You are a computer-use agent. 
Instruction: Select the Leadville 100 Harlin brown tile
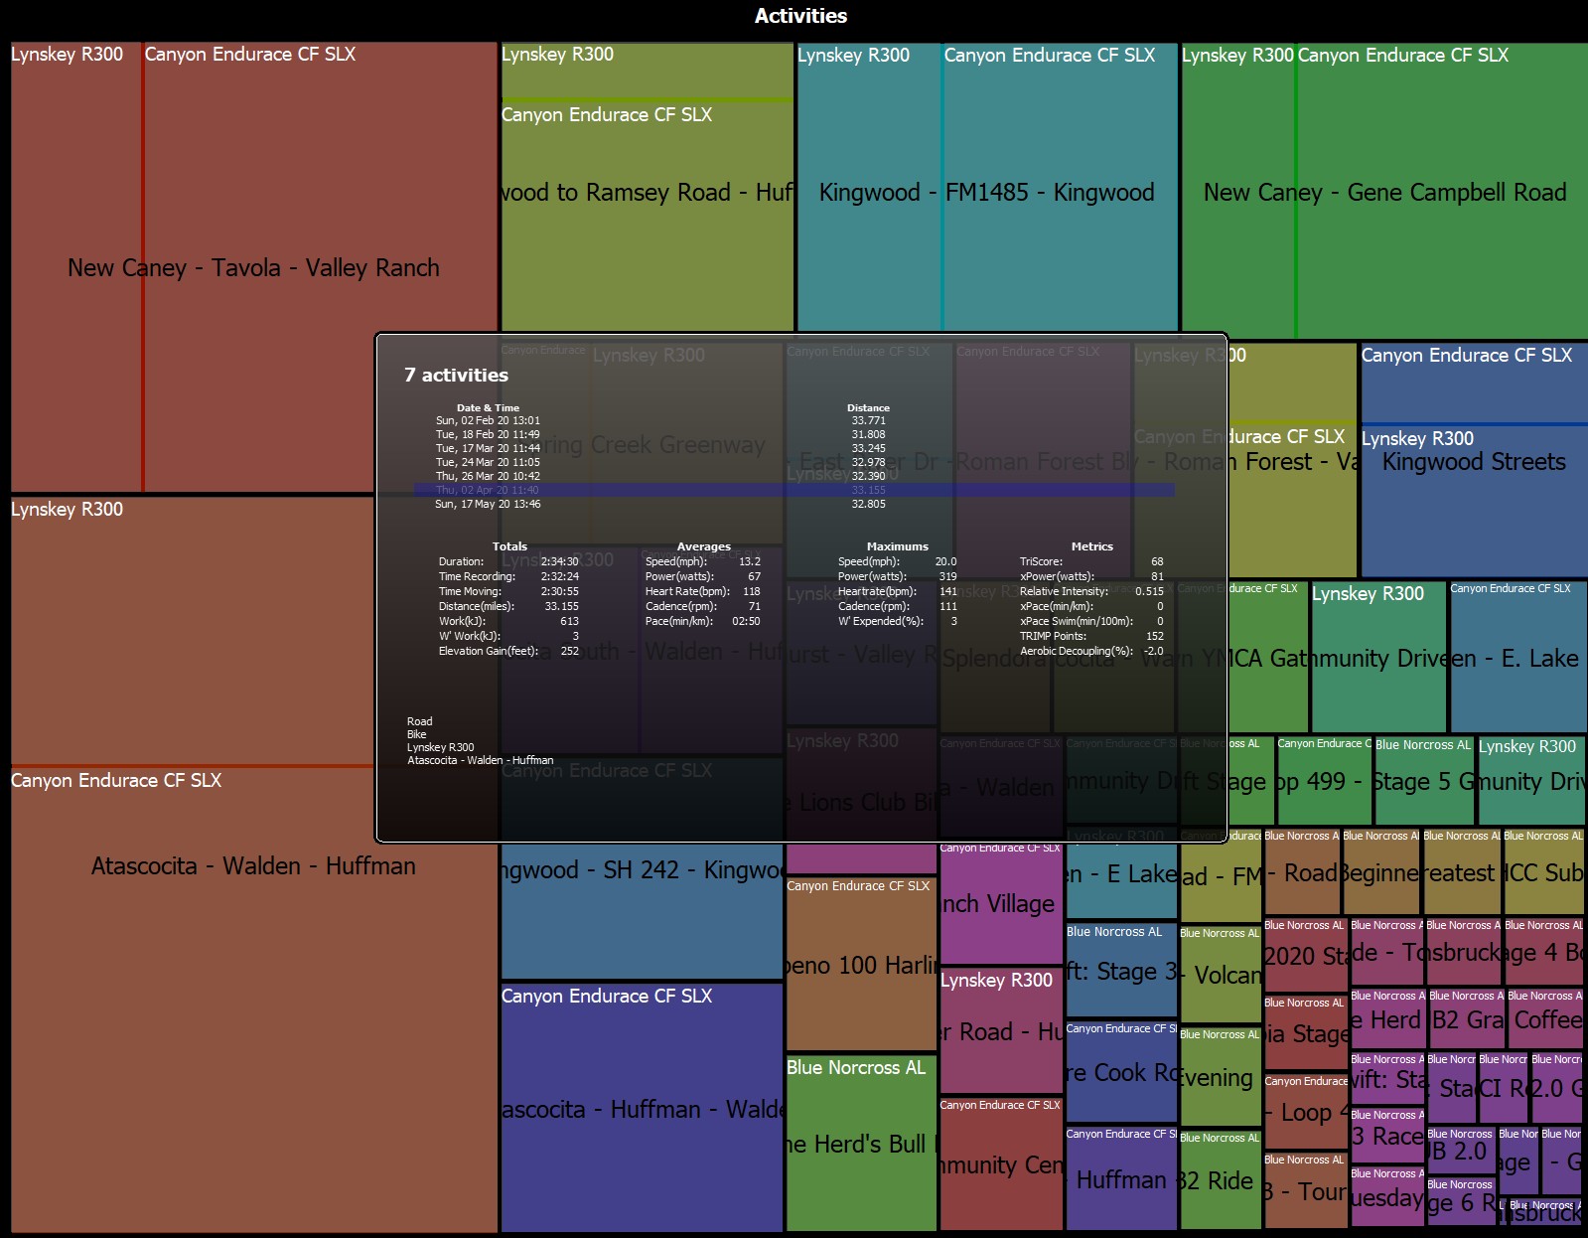pos(861,965)
